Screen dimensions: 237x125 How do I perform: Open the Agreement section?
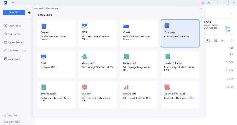(12, 59)
